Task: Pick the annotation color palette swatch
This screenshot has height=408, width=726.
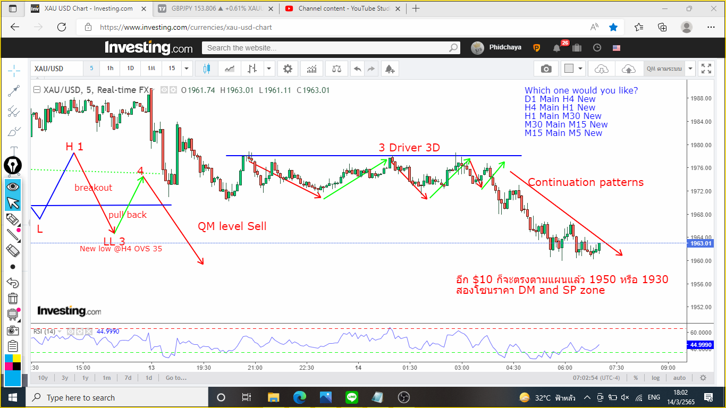Action: point(13,363)
